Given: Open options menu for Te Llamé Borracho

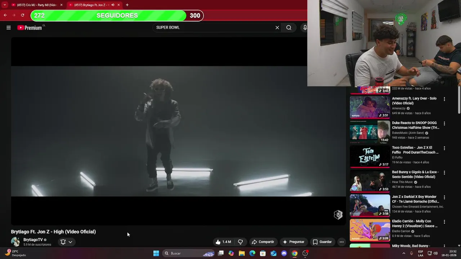Looking at the screenshot, I should click(444, 197).
